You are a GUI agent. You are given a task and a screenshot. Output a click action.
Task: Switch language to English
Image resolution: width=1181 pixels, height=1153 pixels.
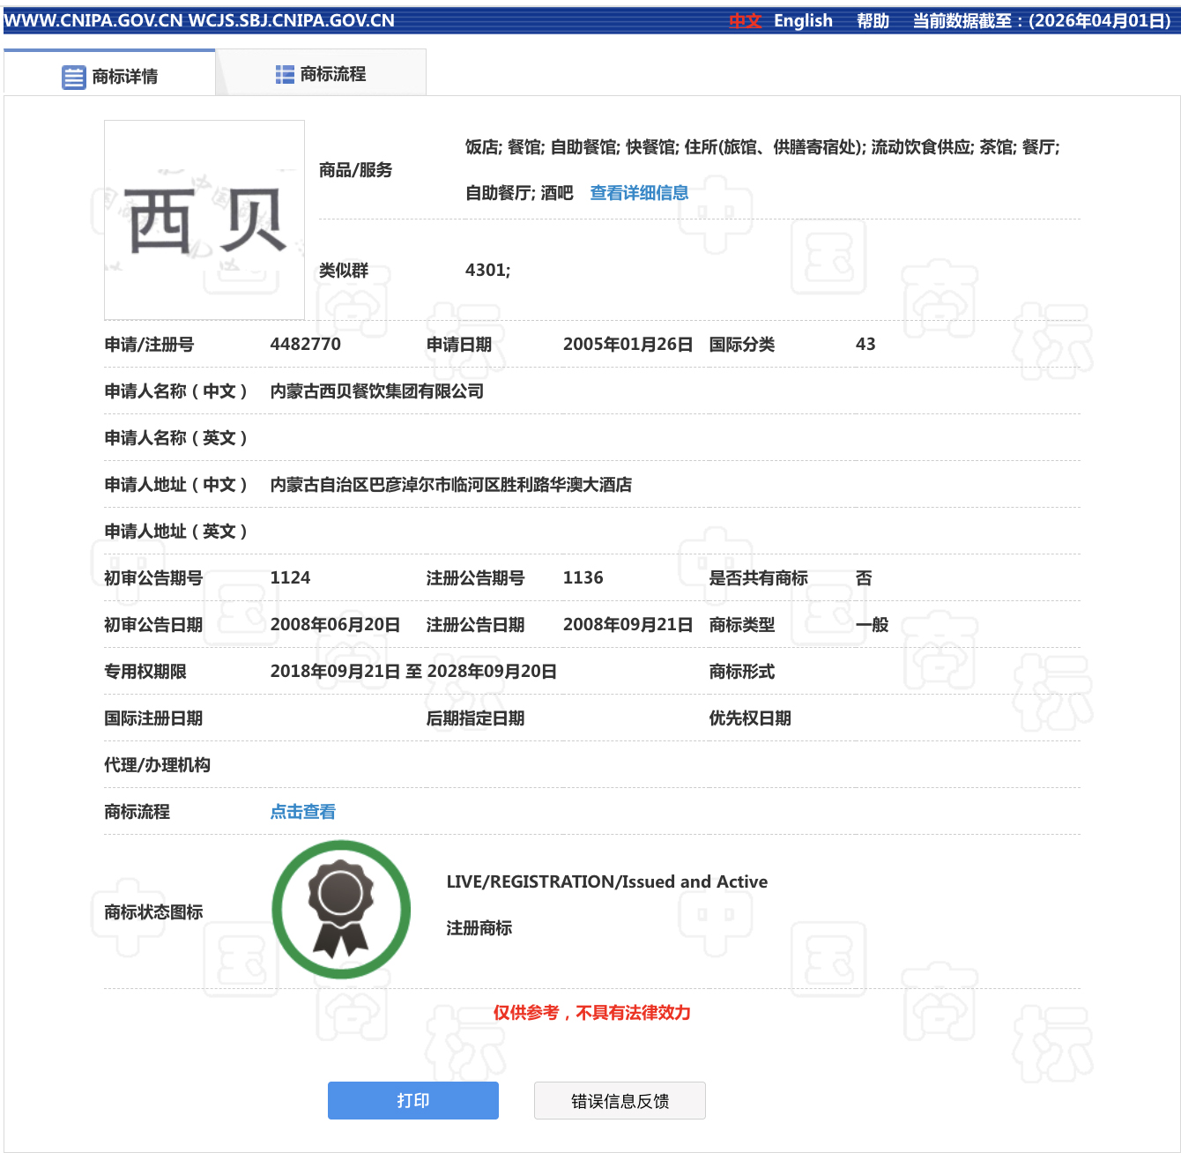[x=803, y=20]
